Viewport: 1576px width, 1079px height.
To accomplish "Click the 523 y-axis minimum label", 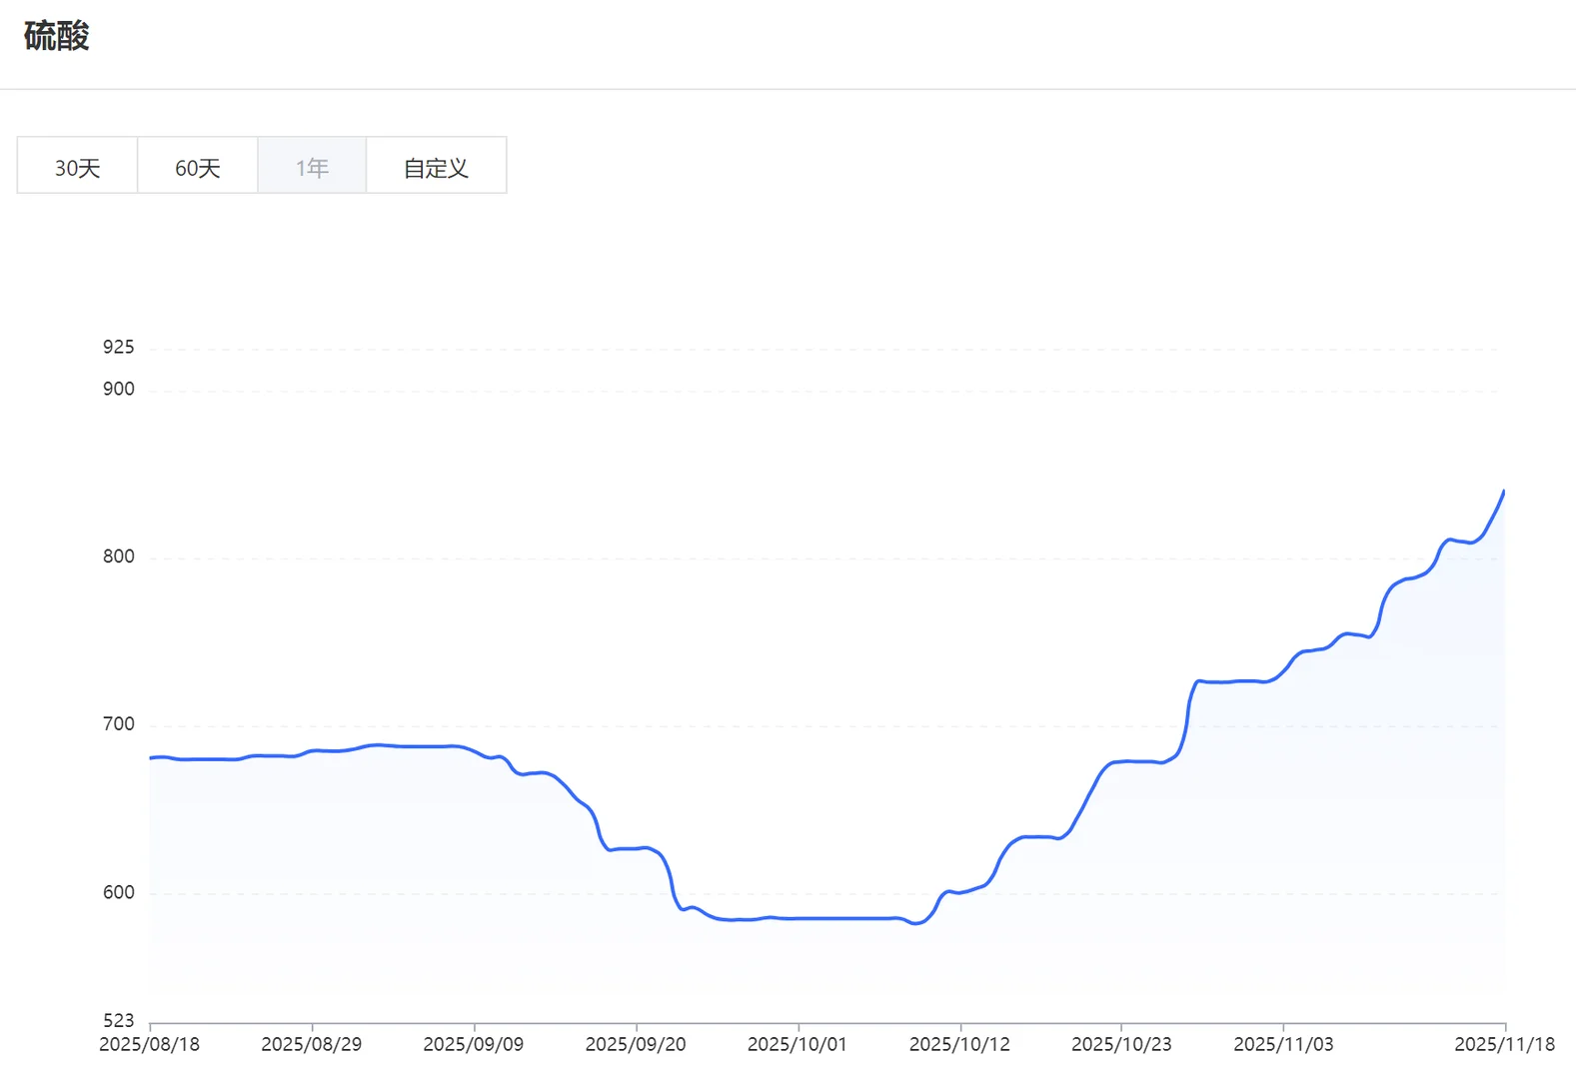I will point(118,1020).
